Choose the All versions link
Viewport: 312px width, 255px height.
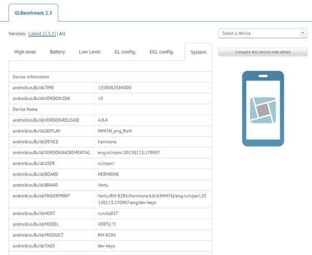tap(62, 34)
